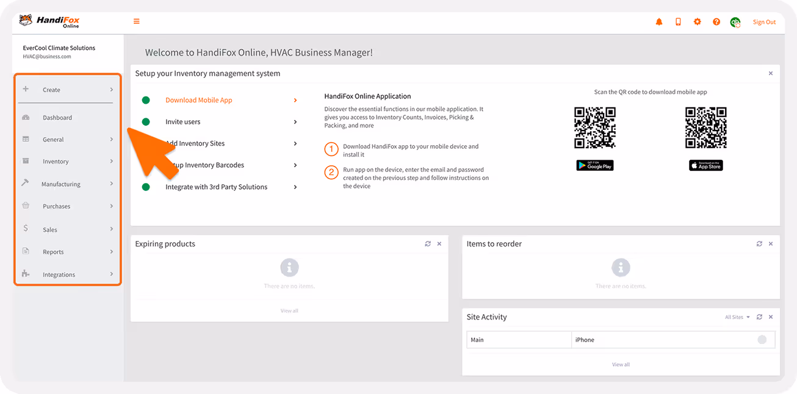The width and height of the screenshot is (797, 394).
Task: Click the HandiFox Online logo
Action: (x=49, y=21)
